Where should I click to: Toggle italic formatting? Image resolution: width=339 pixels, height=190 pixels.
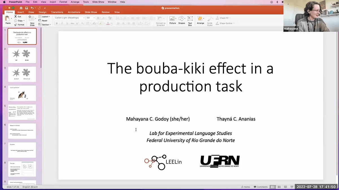(62, 23)
